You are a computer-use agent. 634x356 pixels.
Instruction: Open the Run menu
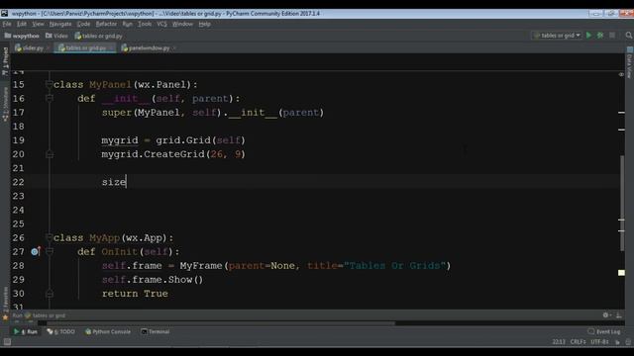click(x=128, y=24)
